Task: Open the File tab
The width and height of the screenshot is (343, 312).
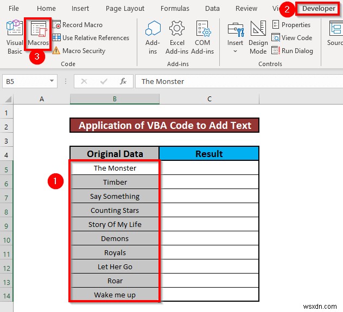Action: pos(14,8)
